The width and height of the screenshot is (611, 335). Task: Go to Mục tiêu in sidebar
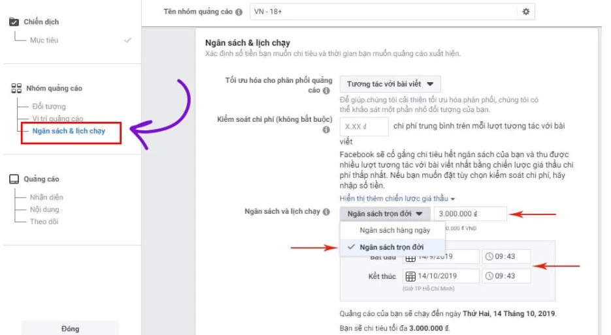(x=44, y=40)
